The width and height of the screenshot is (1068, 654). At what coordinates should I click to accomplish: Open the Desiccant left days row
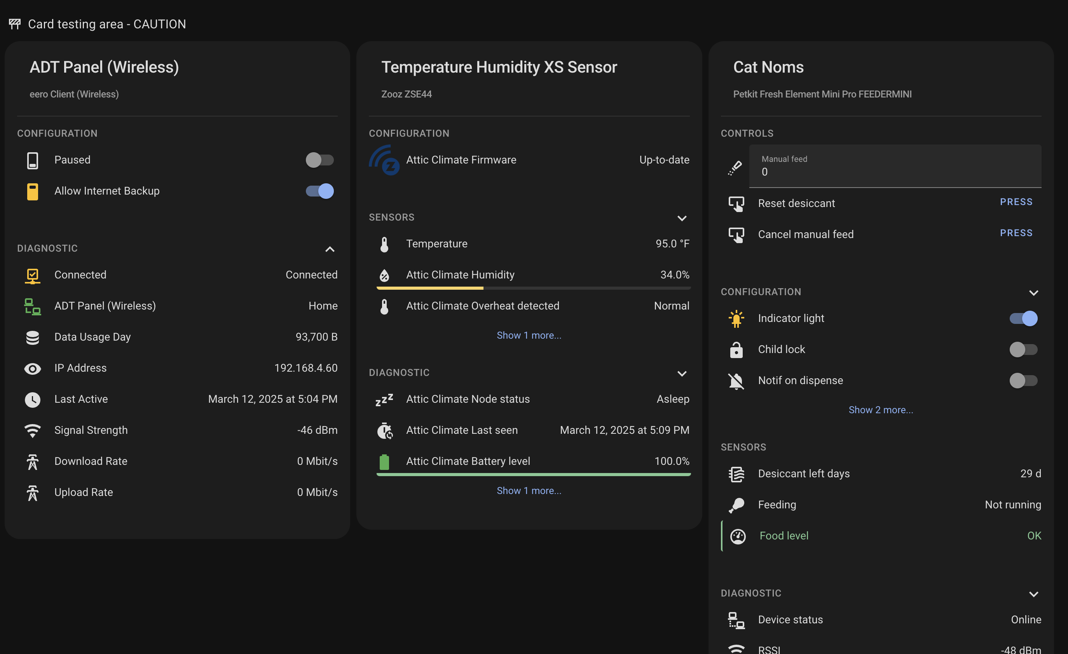[881, 474]
